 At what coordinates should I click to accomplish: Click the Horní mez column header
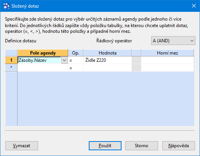(x=167, y=53)
